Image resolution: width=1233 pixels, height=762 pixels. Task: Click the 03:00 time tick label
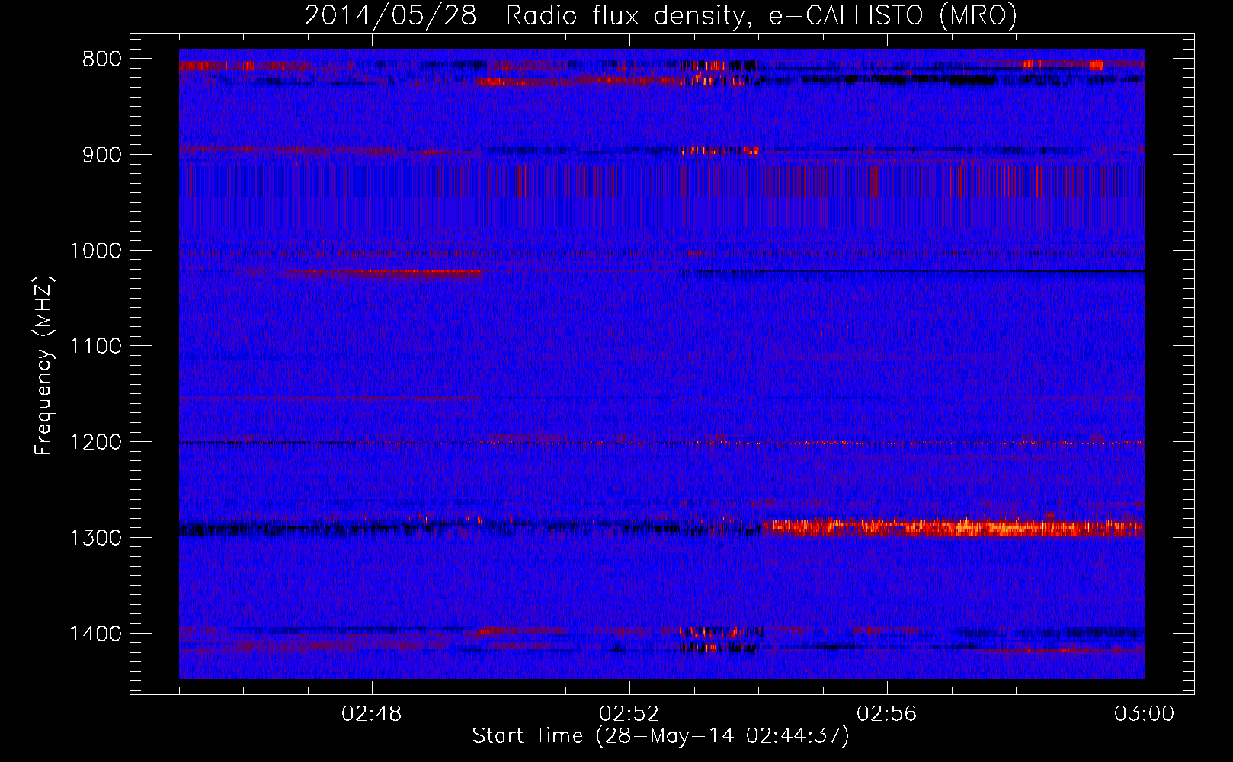pos(1145,714)
